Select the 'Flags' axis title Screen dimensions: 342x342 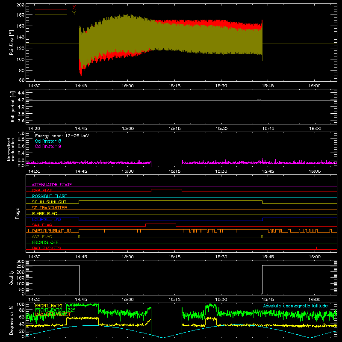(17, 213)
